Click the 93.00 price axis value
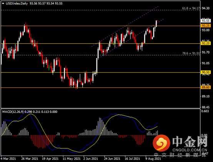Screen dimensions: 213x162 tap(206, 30)
